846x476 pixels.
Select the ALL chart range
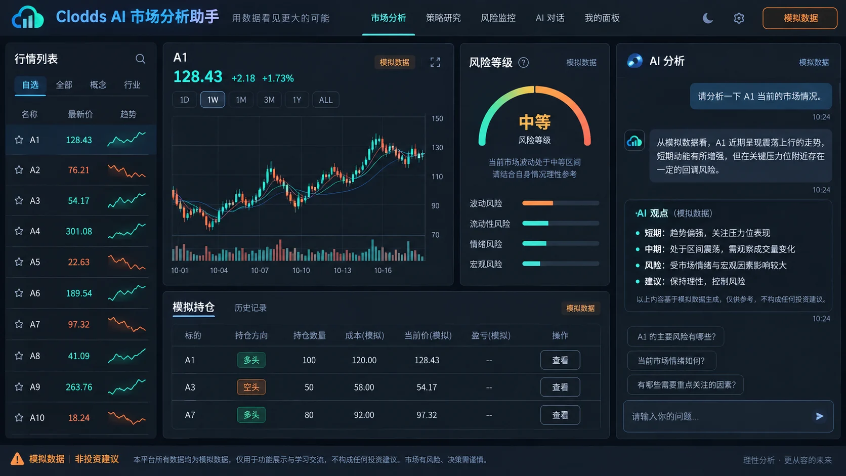(326, 100)
